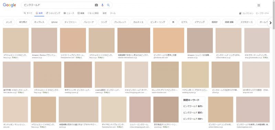Viewport: 275px width, 130px height.
Task: Open related keyword ピンクゴールド 時計
Action: pyautogui.click(x=193, y=119)
